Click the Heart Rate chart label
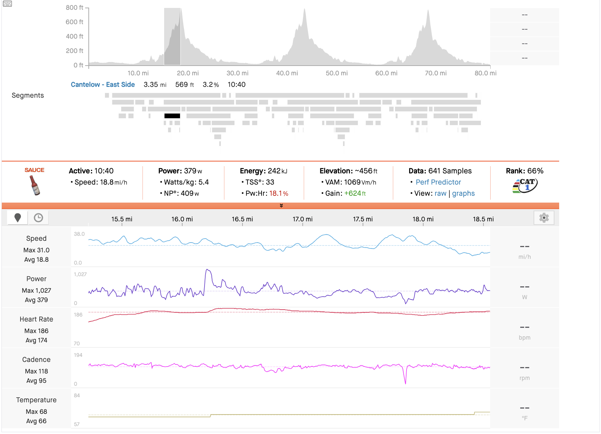 36,319
